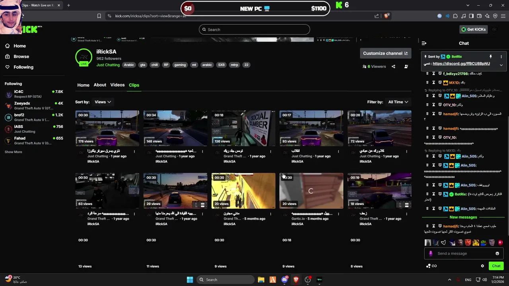This screenshot has width=509, height=286.
Task: Open options menu for the 63 views clip
Action: [x=134, y=214]
